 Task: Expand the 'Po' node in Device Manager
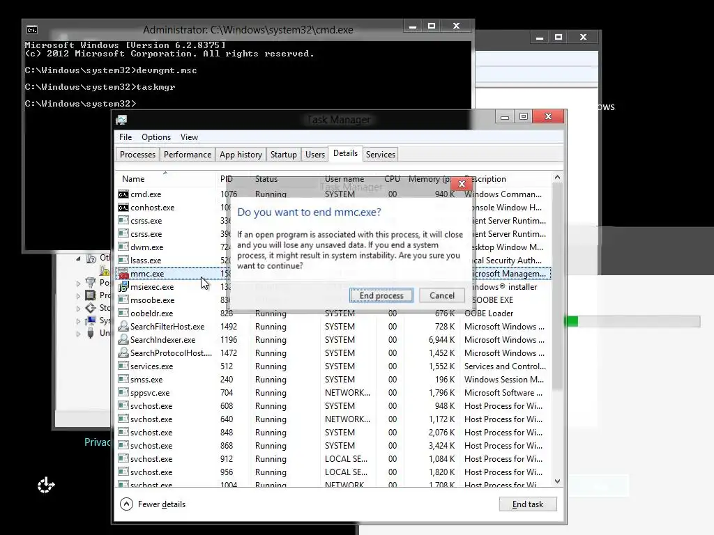pyautogui.click(x=78, y=283)
